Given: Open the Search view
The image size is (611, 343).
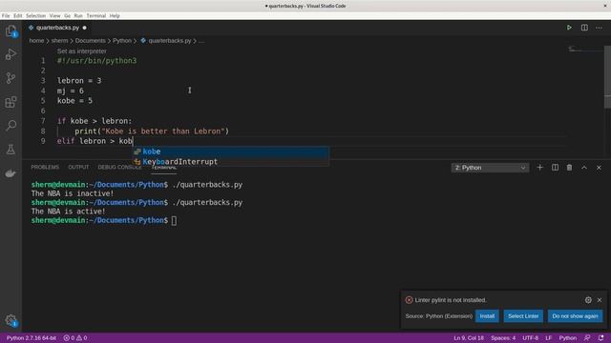Looking at the screenshot, I should [11, 126].
